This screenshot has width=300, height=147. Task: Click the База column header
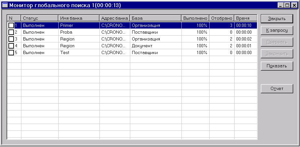(156, 18)
